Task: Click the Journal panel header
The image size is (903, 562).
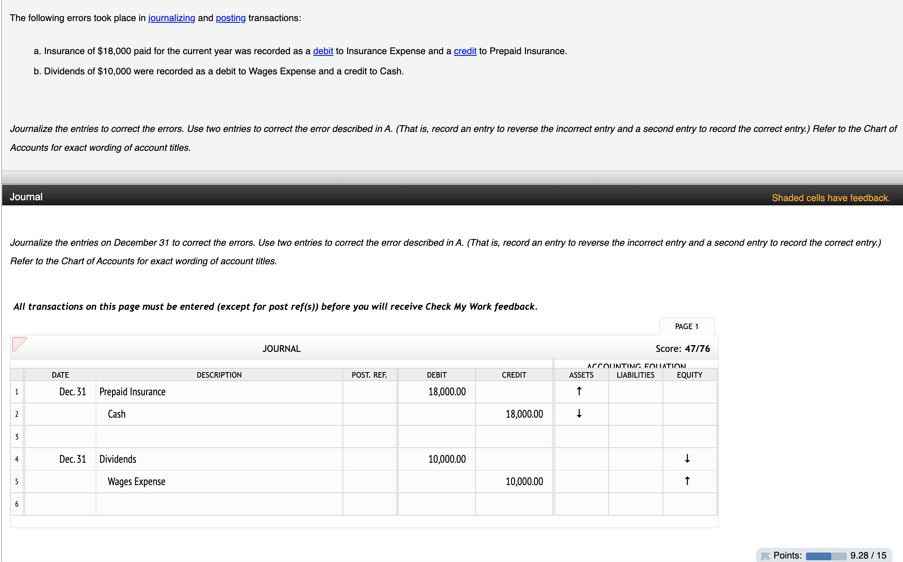Action: (x=26, y=197)
